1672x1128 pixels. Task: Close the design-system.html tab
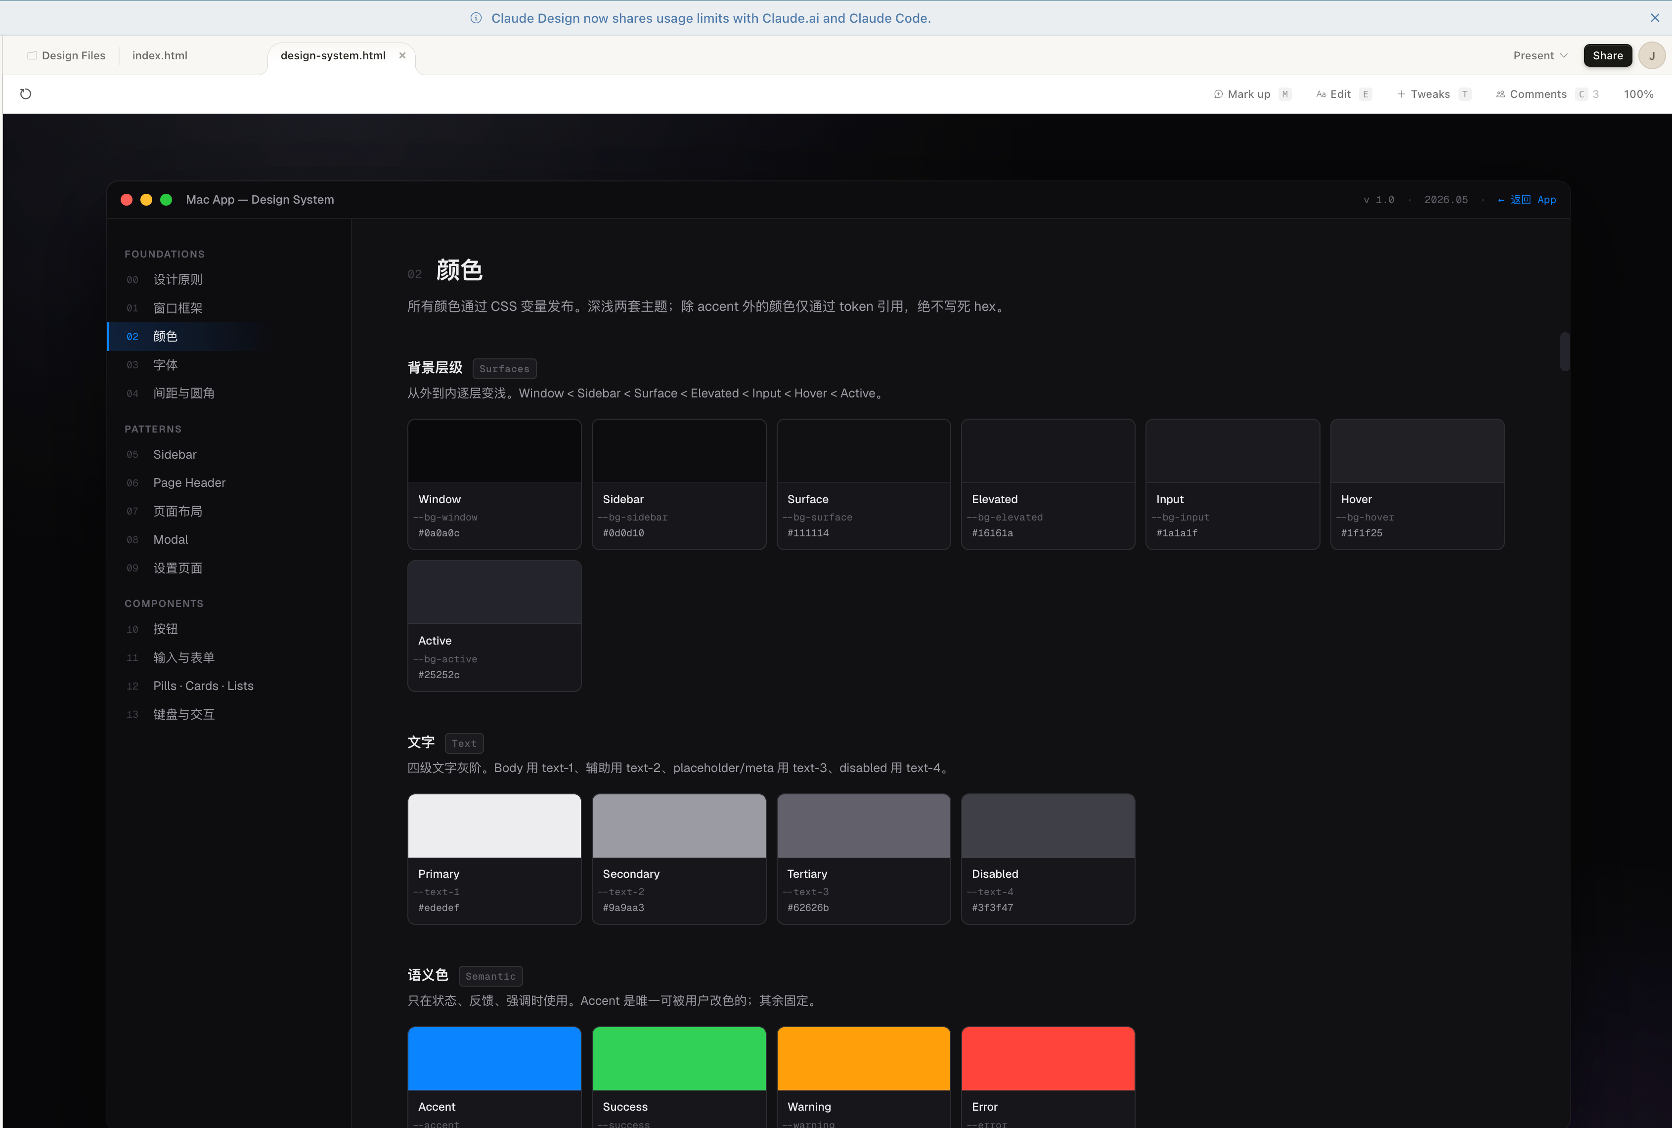click(402, 55)
